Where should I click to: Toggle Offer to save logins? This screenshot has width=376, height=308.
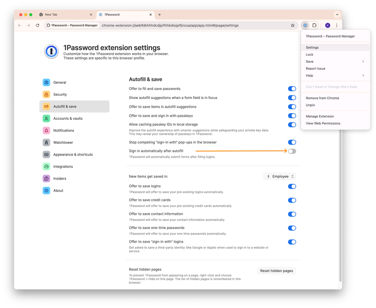pyautogui.click(x=292, y=186)
